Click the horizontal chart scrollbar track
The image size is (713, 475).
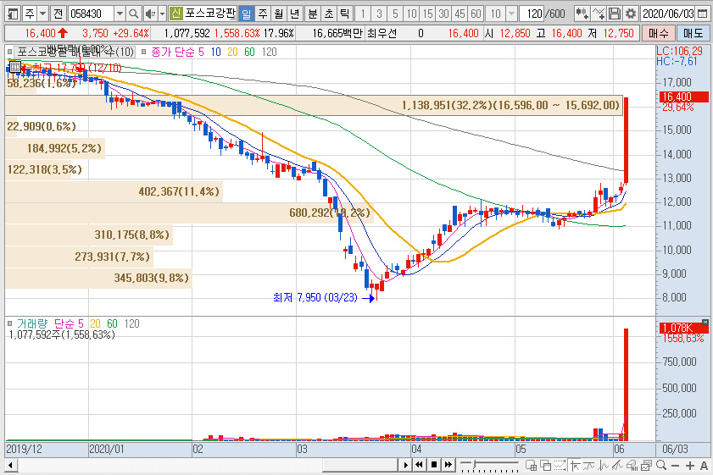pyautogui.click(x=209, y=465)
